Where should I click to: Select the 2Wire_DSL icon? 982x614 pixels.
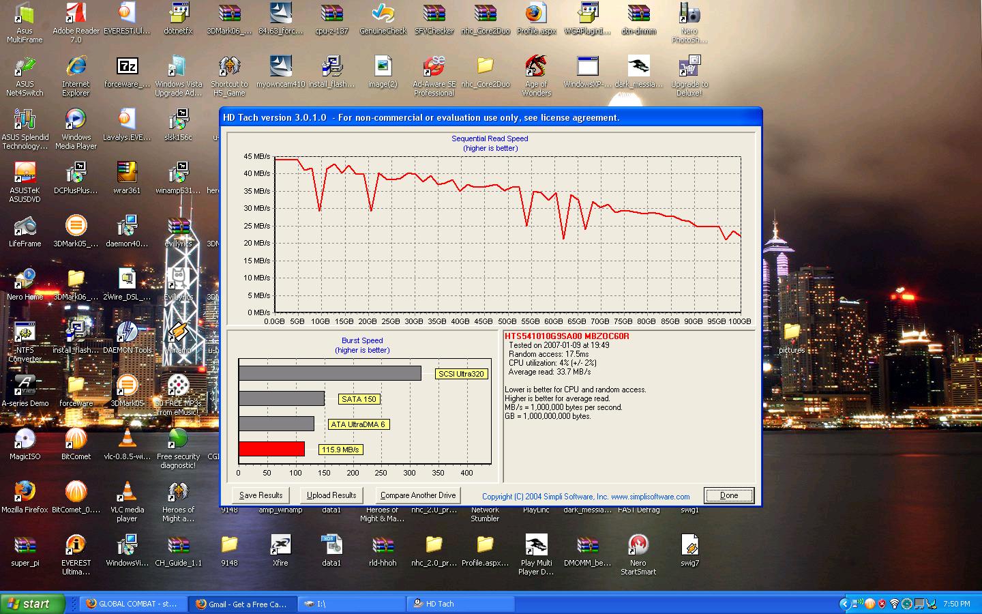(127, 284)
